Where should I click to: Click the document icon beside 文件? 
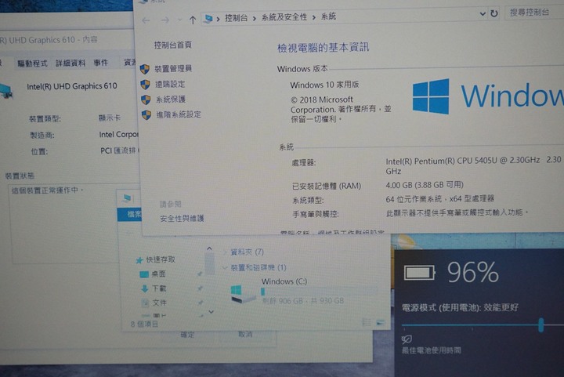145,303
